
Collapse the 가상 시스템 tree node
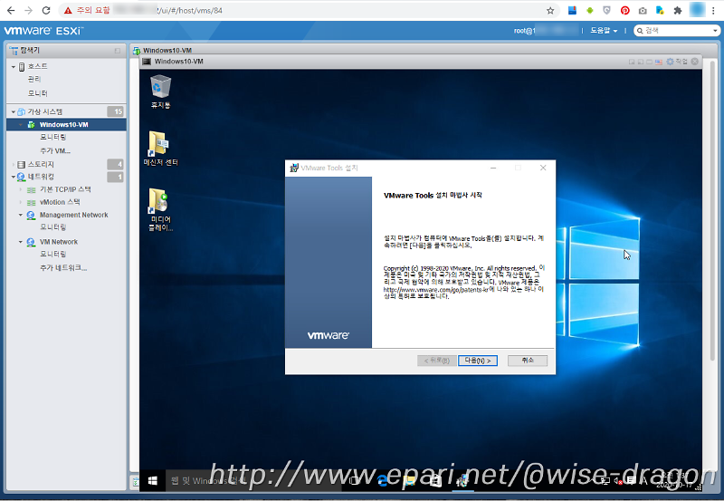coord(14,111)
